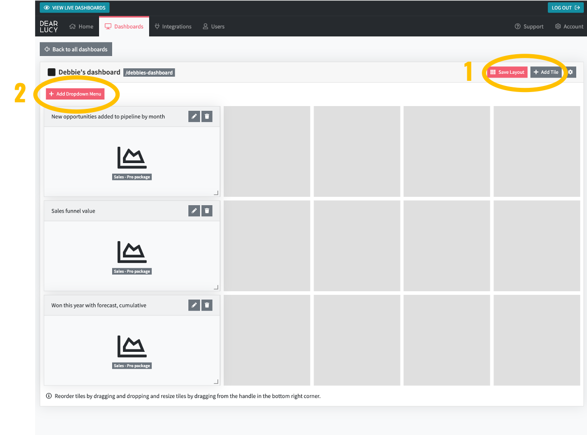Open the Home tab
Viewport: 587px width, 435px height.
coord(81,27)
